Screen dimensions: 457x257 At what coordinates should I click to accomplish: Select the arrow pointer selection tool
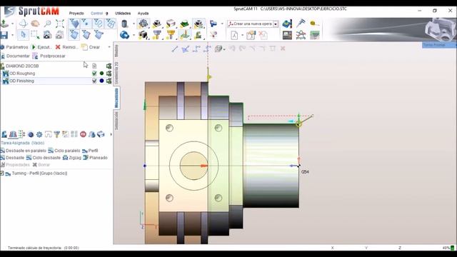(x=23, y=35)
